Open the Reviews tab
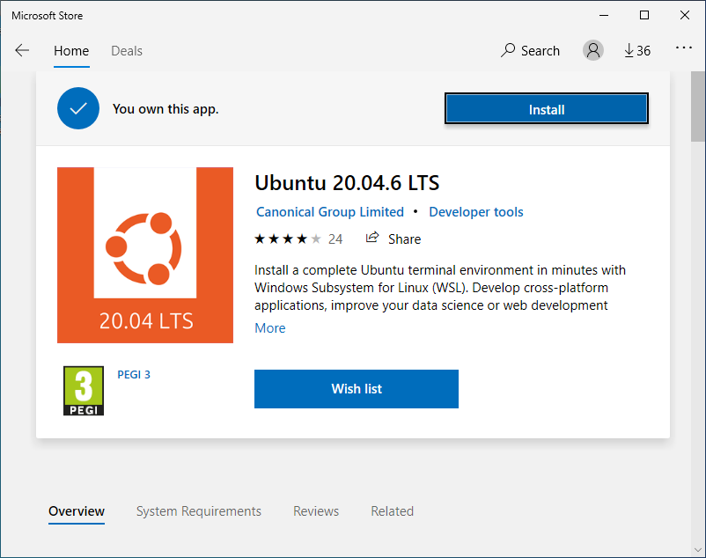Screen dimensions: 706x558 (x=316, y=511)
